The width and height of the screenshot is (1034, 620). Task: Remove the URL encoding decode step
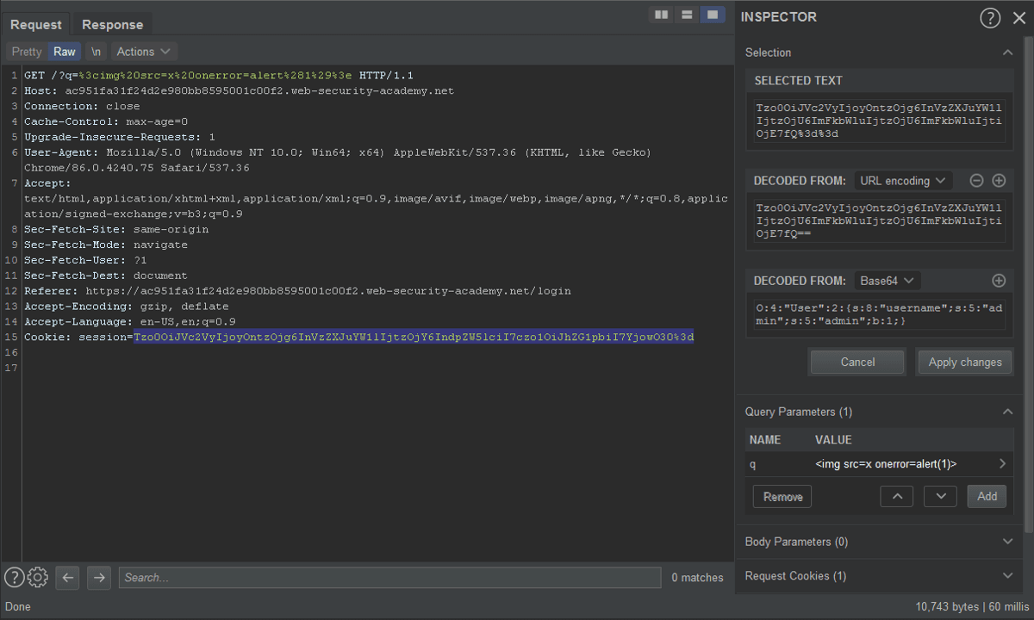tap(976, 181)
